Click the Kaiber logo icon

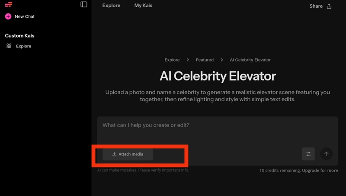pyautogui.click(x=8, y=5)
